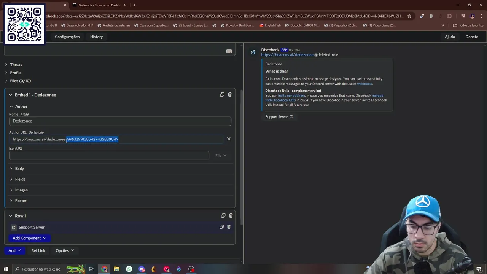Close the Dedezada - Streamcord Dashboard tab
The height and width of the screenshot is (274, 487).
[x=124, y=5]
